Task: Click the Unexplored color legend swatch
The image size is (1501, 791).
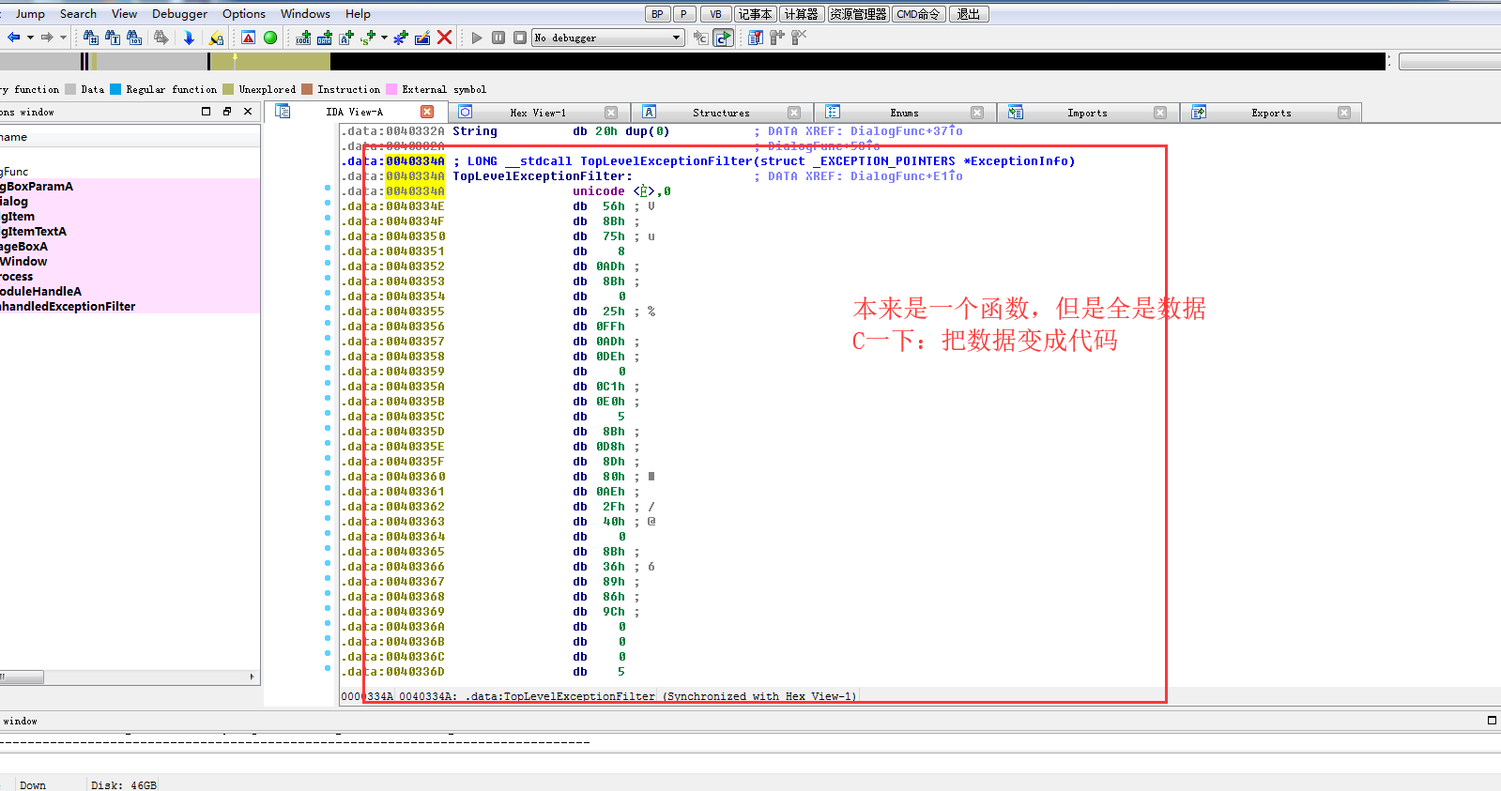Action: [228, 89]
